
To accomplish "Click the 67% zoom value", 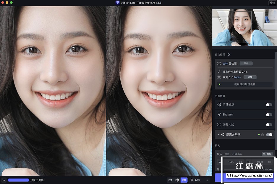I will point(197,180).
